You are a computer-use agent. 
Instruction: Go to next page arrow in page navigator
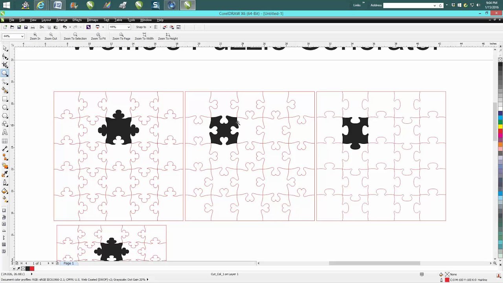point(48,263)
